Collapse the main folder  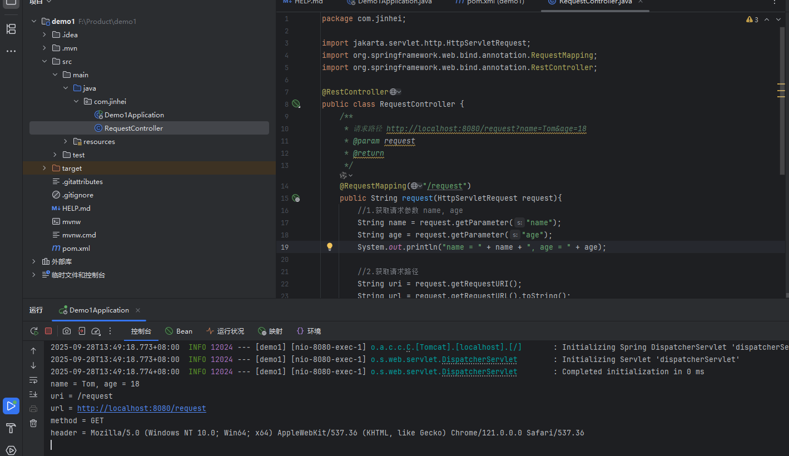pos(55,75)
